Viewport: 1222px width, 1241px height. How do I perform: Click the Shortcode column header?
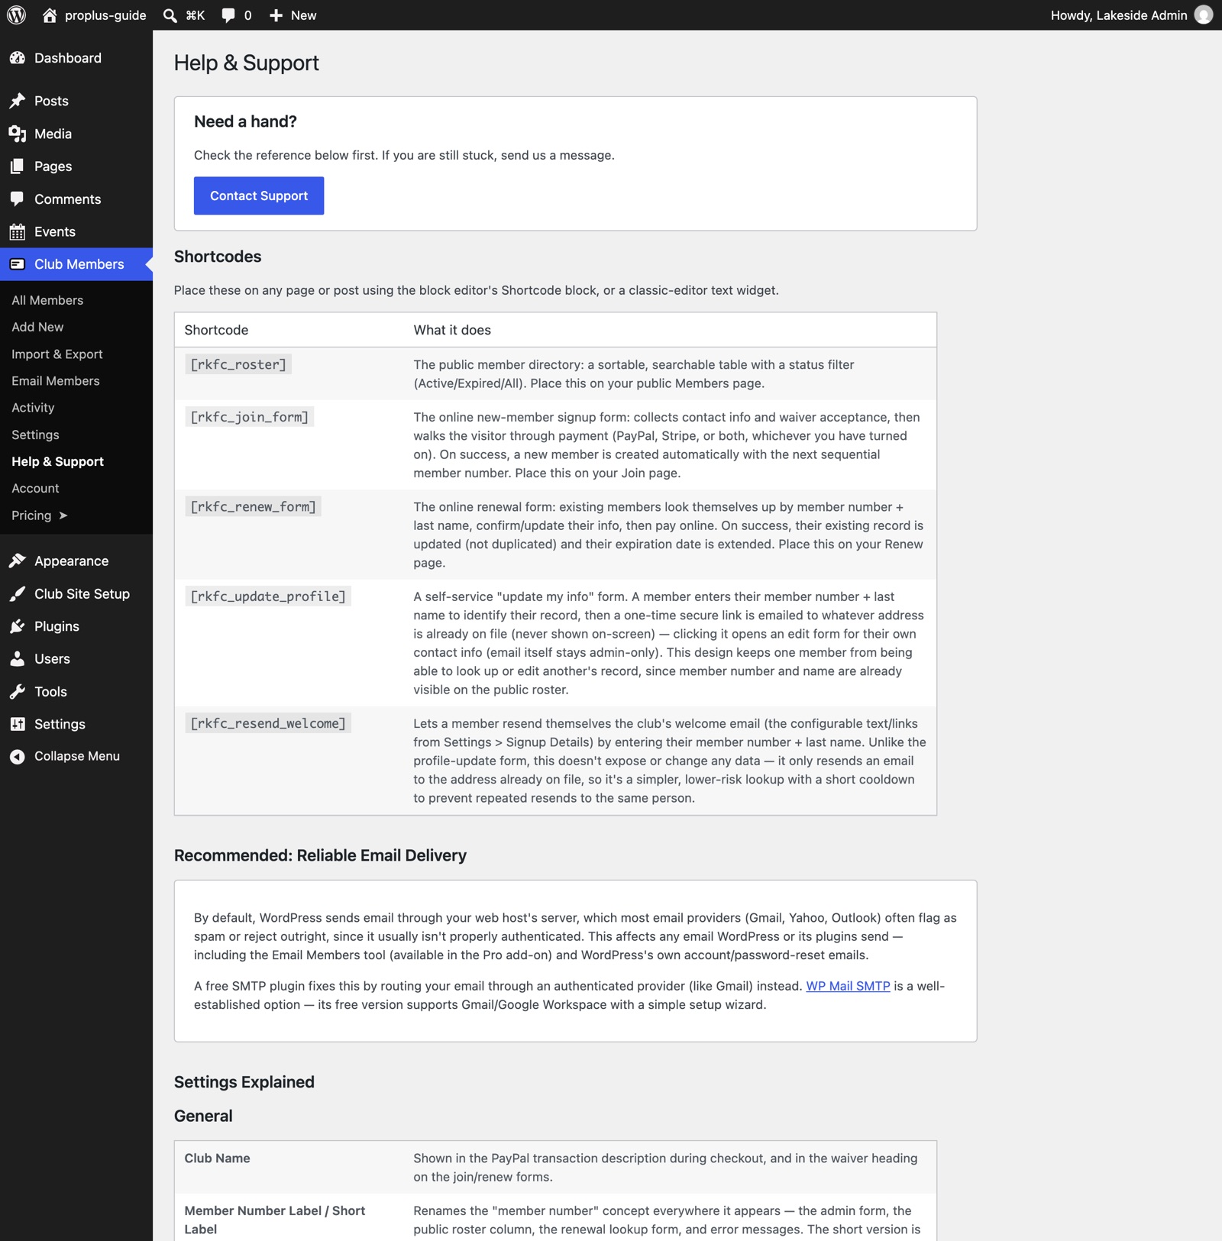216,330
